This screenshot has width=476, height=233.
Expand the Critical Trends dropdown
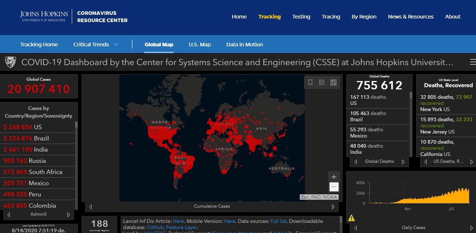tap(96, 45)
